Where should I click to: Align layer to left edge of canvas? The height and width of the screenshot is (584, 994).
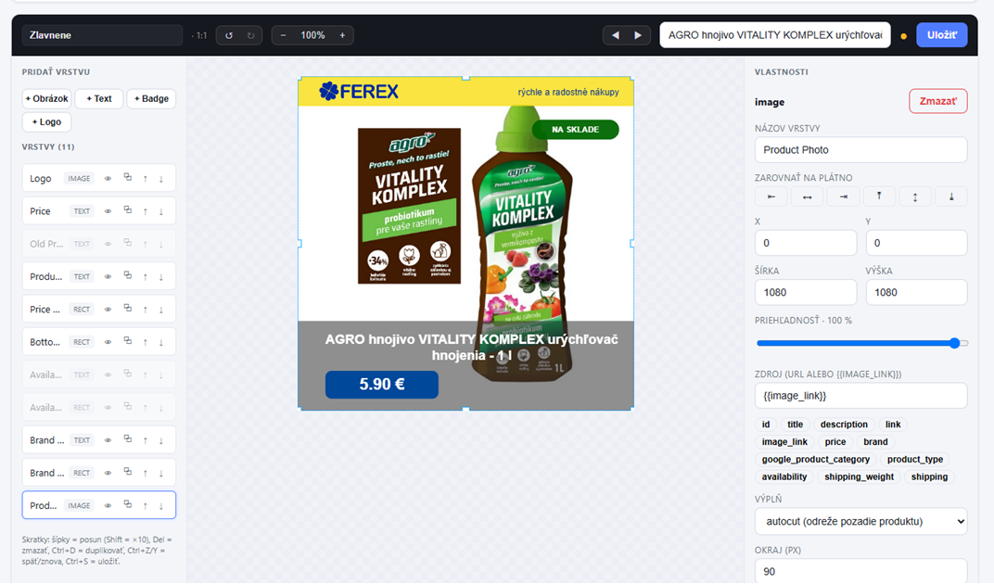coord(771,197)
